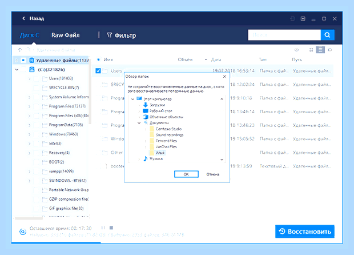Uncheck the Users row checkbox
Screen dimensions: 354x255
coord(98,71)
